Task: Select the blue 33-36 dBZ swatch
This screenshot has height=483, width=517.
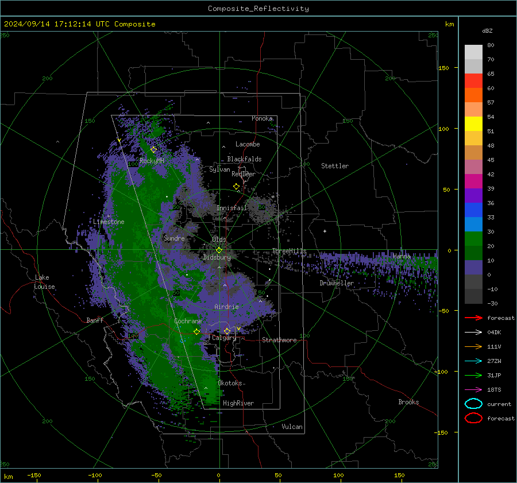Action: click(x=473, y=210)
